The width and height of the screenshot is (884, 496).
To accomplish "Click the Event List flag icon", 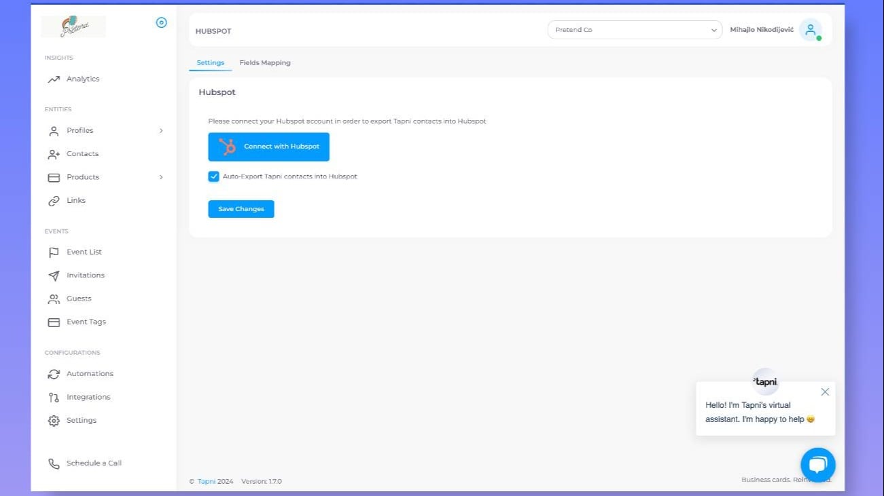I will [x=54, y=252].
